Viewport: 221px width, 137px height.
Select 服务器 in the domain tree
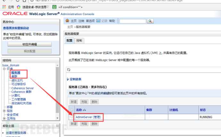(x=16, y=73)
